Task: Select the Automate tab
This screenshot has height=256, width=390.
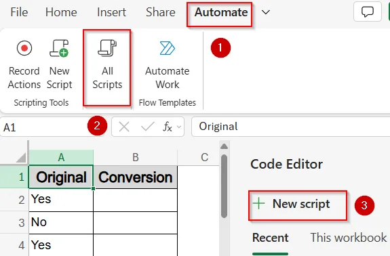Action: pos(221,12)
